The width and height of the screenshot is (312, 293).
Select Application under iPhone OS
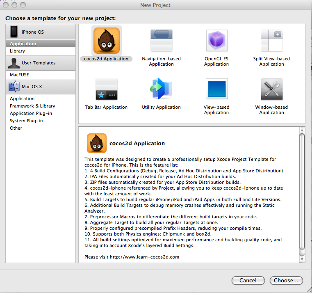(41, 43)
